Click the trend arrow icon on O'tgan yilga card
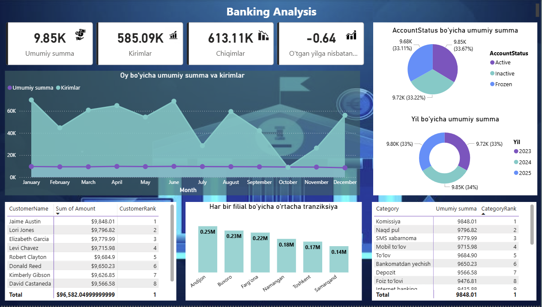This screenshot has height=307, width=542. pyautogui.click(x=352, y=35)
